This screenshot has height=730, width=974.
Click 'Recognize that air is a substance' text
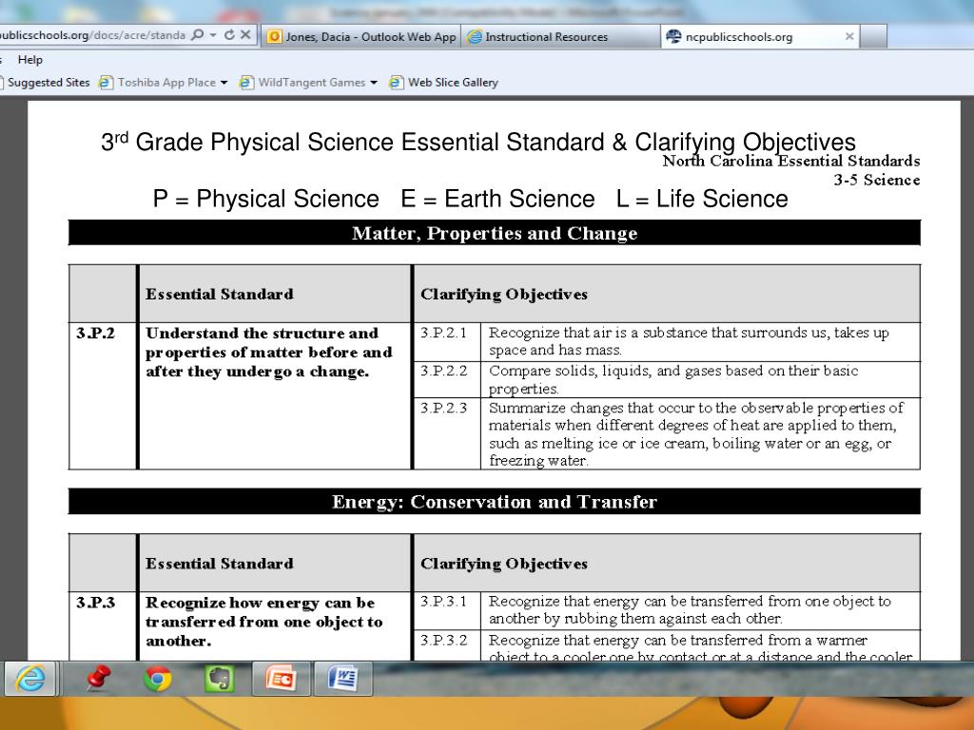point(689,341)
